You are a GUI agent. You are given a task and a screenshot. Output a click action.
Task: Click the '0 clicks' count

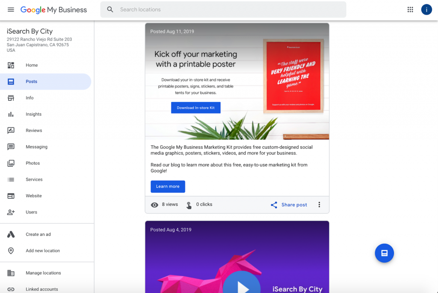click(x=204, y=204)
